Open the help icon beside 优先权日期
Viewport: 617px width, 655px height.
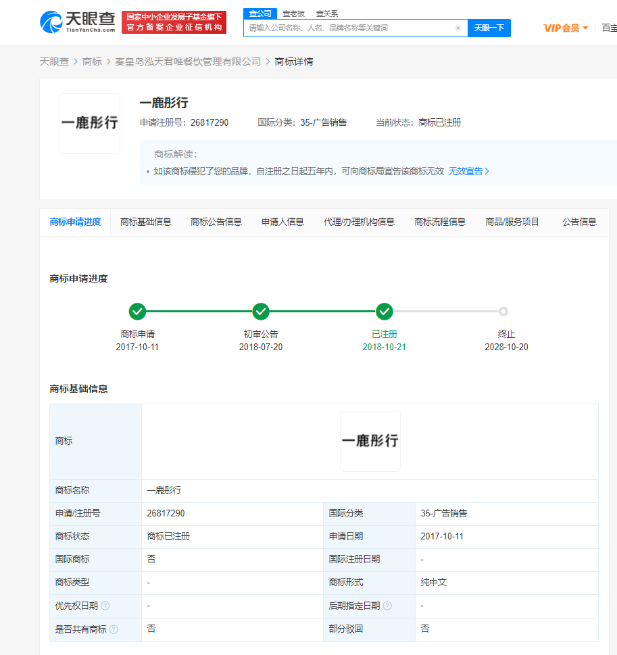click(105, 606)
